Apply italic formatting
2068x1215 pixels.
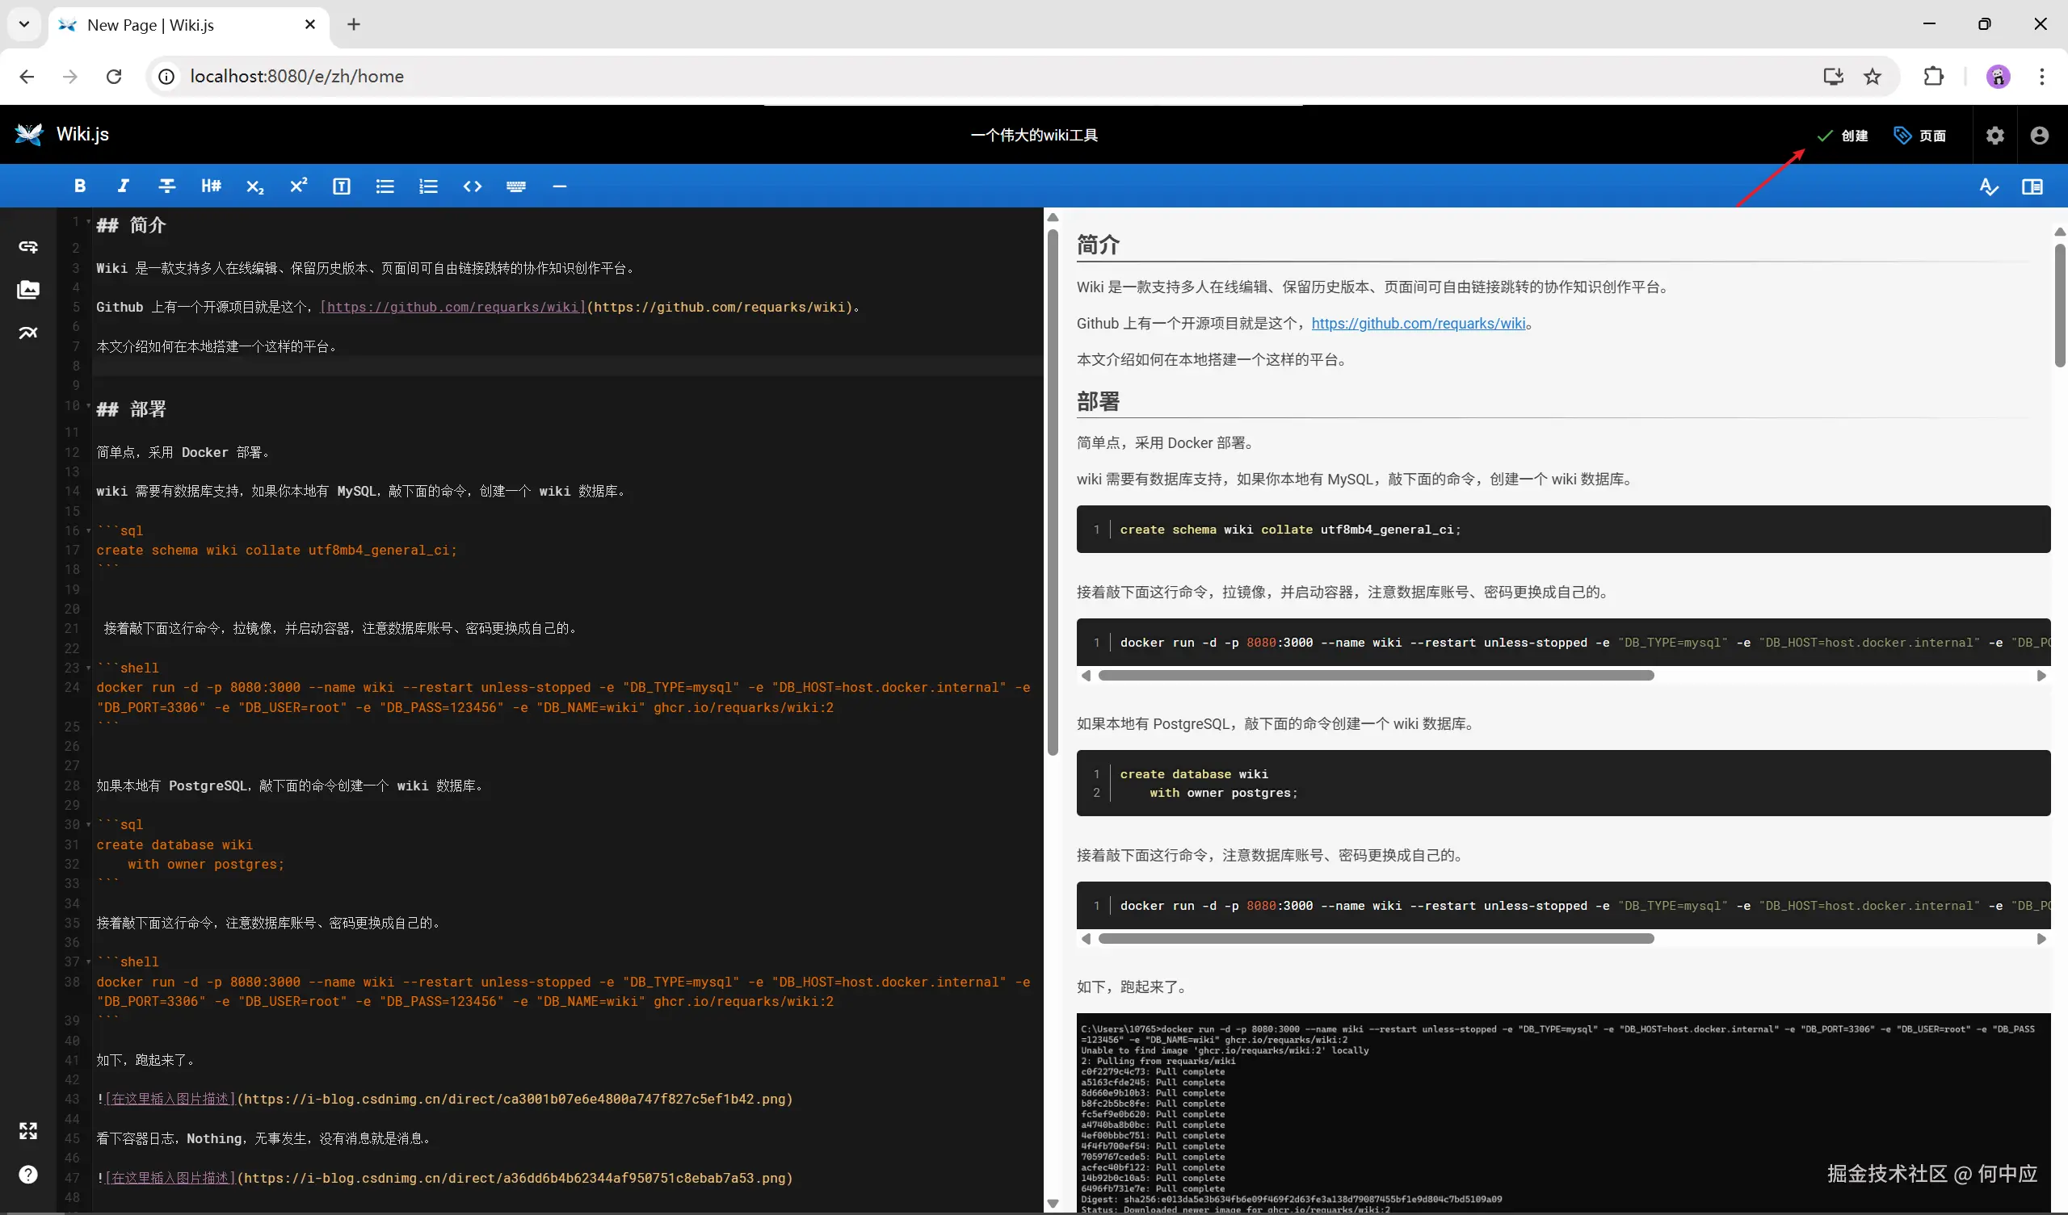pyautogui.click(x=123, y=186)
